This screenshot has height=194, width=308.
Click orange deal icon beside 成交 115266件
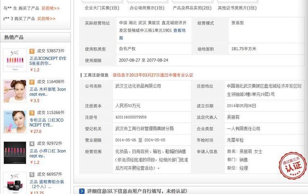tap(32, 112)
